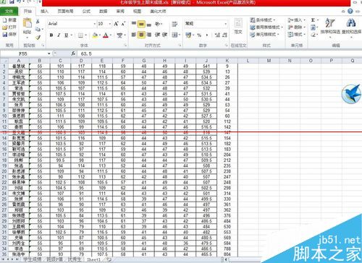Click the Decrease Decimal icon
Viewport: 362px width, 263px height.
tap(224, 35)
